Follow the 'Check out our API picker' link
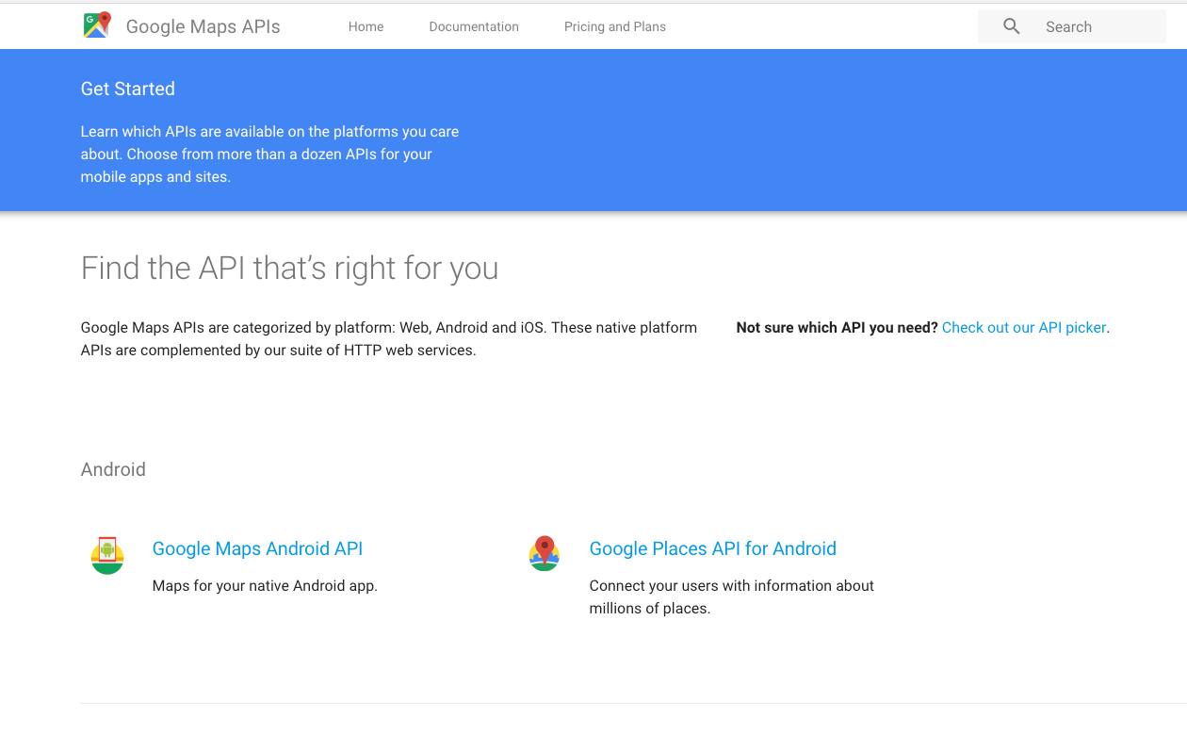Image resolution: width=1187 pixels, height=751 pixels. [x=1024, y=328]
